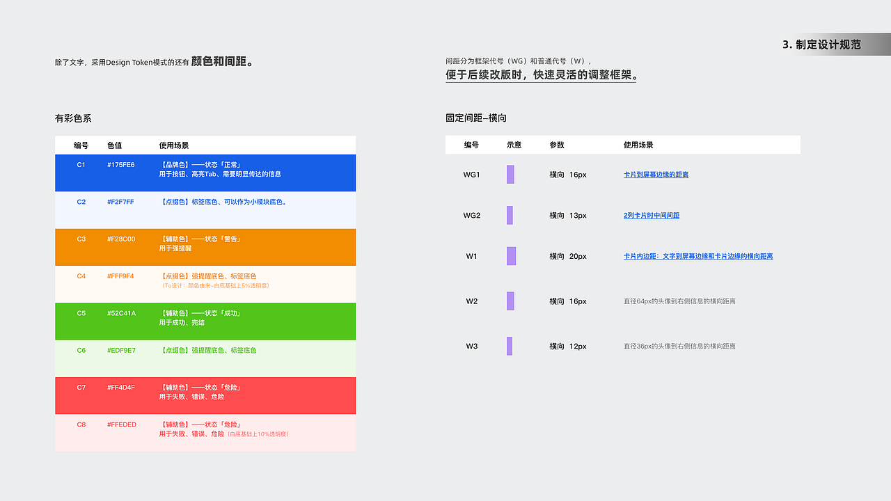Click the purple spacing sample for WG1
Viewport: 891px width, 501px height.
pyautogui.click(x=510, y=175)
